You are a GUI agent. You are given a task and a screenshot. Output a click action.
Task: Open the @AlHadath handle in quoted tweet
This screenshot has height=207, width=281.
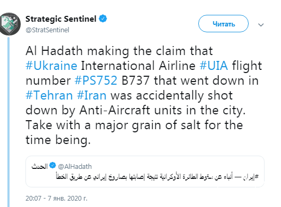(75, 167)
